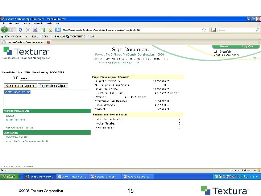Image resolution: width=261 pixels, height=196 pixels.
Task: Open the Draw link below the contract line
Action: (123, 63)
